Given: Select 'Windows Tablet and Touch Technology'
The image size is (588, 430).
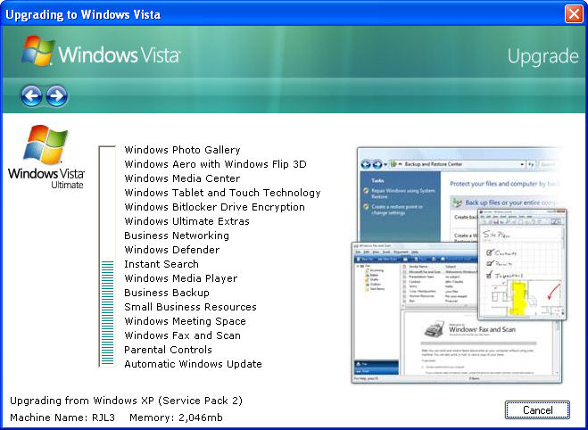Looking at the screenshot, I should pos(222,193).
